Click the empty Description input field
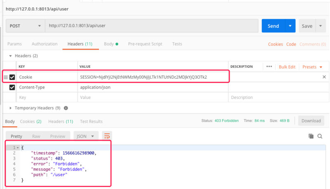The image size is (330, 189). click(x=279, y=98)
